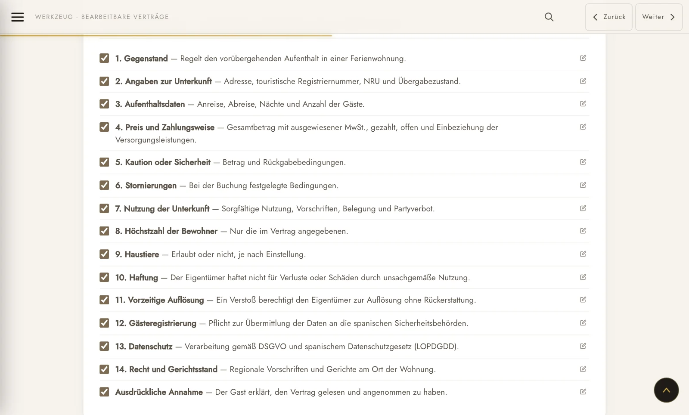This screenshot has width=689, height=415.
Task: Disable the 5. Kaution oder Sicherheit checkbox
Action: [104, 162]
